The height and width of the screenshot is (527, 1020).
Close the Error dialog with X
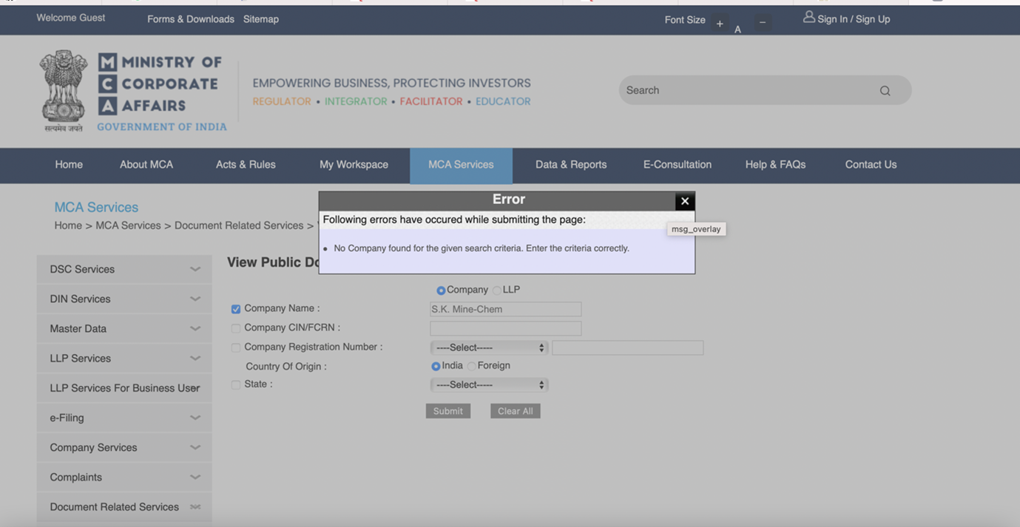click(684, 201)
